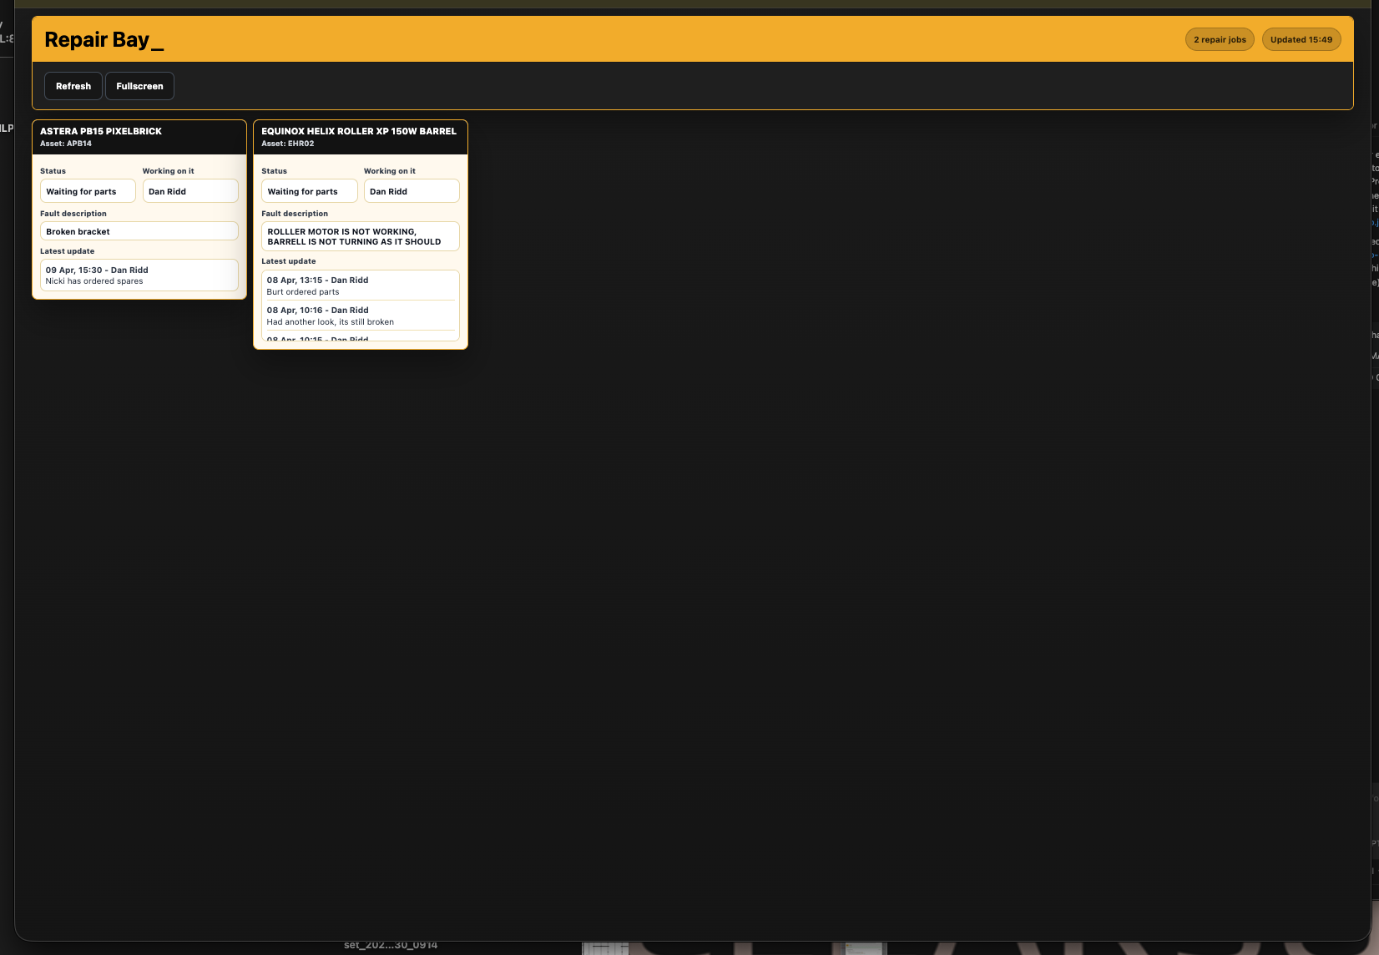Click the "Updated 15:49" badge
The height and width of the screenshot is (955, 1379).
click(1301, 38)
